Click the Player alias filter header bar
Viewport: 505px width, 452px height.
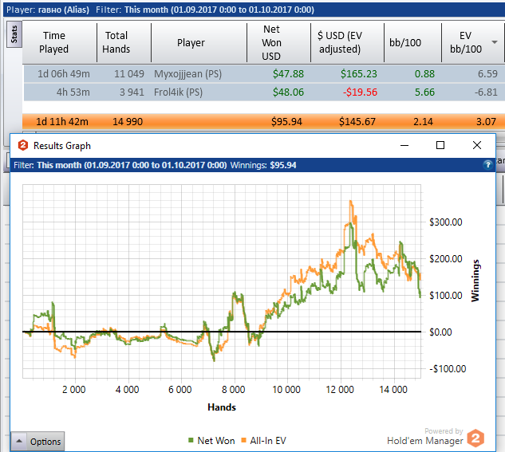[x=254, y=10]
